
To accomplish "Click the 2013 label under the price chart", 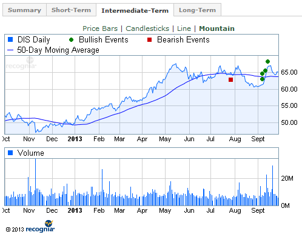I will (x=75, y=139).
